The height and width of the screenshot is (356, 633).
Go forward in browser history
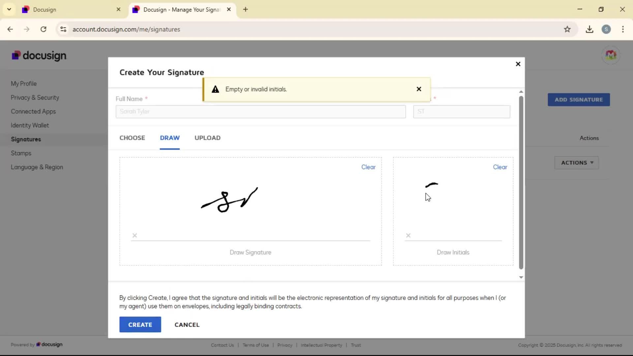tap(27, 29)
